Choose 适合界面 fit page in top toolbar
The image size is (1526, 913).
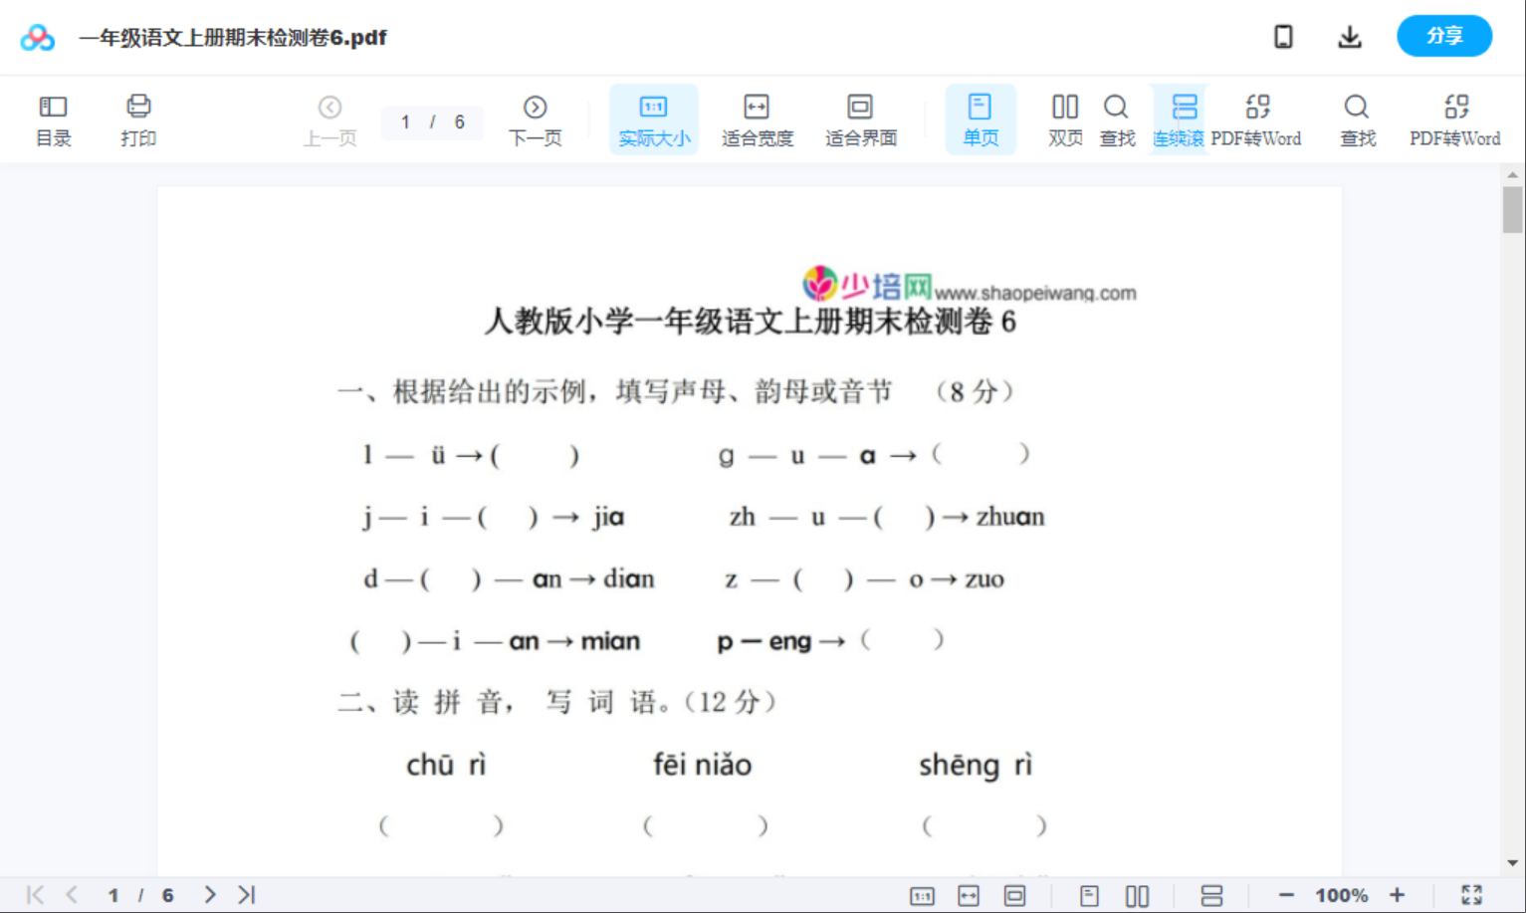point(860,119)
